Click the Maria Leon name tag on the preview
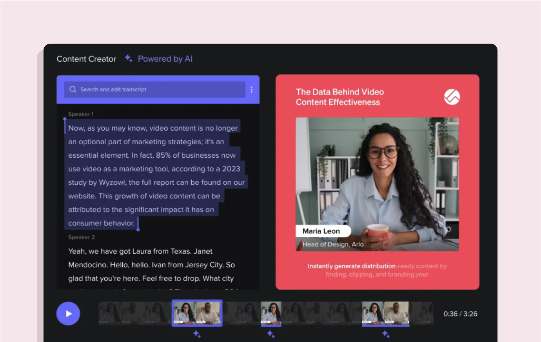This screenshot has width=541, height=342. (323, 231)
